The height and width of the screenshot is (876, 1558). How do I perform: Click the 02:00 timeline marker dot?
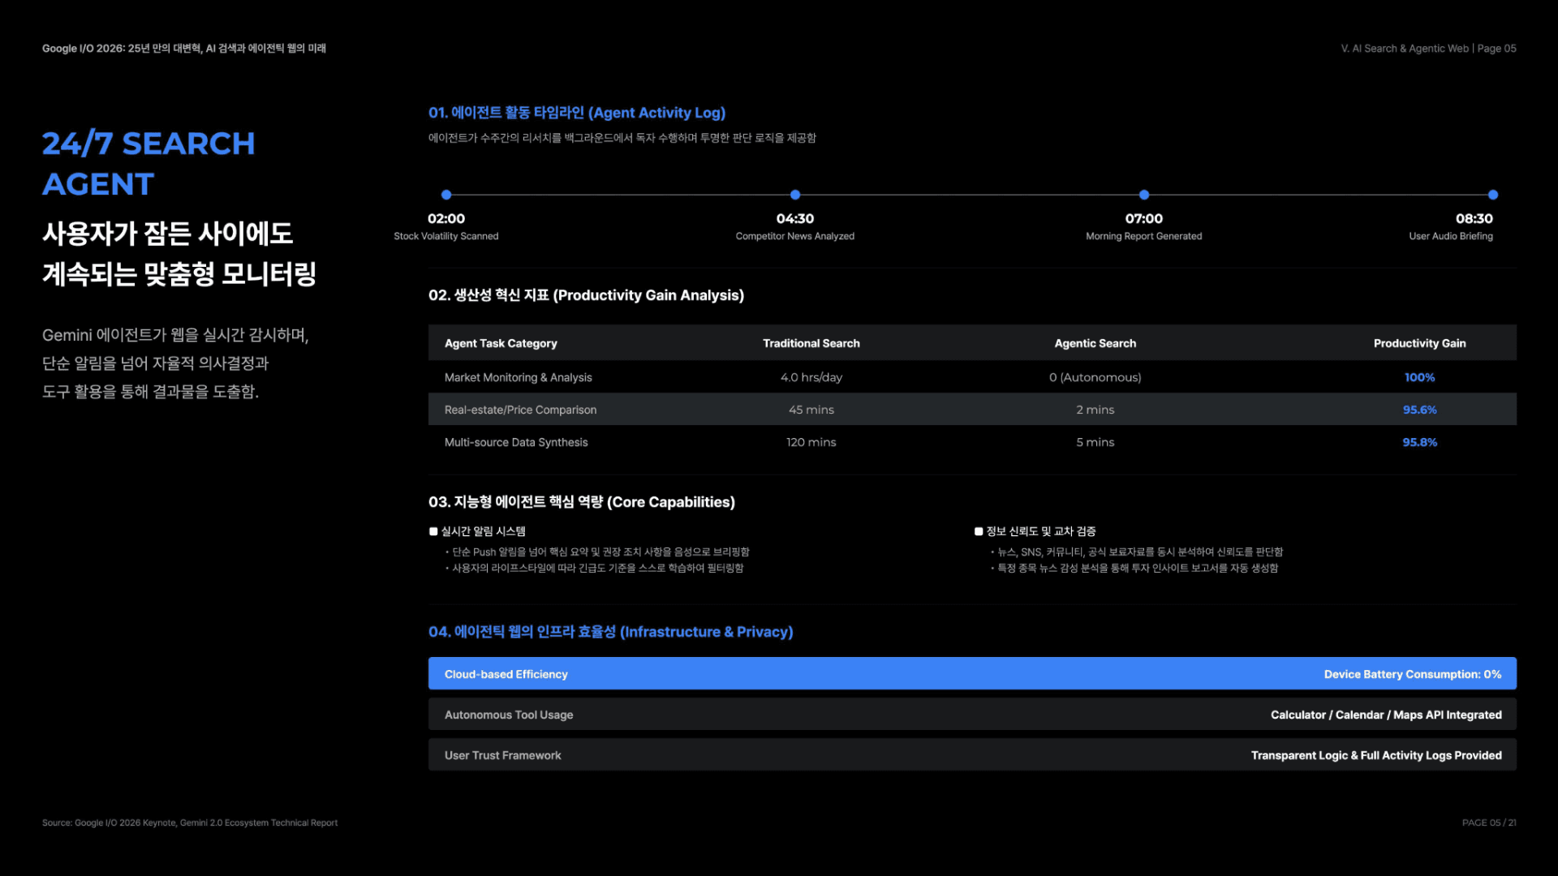[x=446, y=195]
